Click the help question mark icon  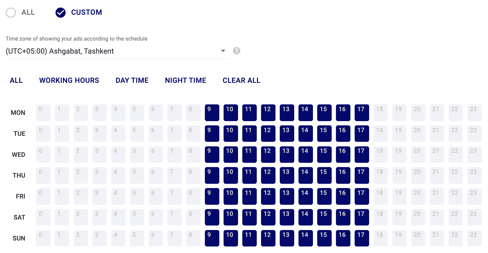(237, 51)
